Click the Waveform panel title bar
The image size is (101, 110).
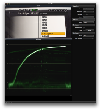point(38,39)
